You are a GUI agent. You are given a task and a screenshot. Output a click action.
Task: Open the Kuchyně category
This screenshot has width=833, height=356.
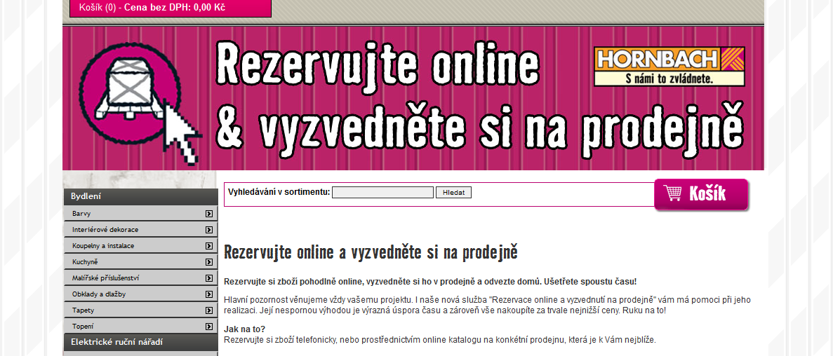coord(140,262)
